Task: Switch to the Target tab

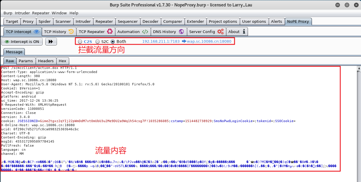Action: click(x=12, y=21)
